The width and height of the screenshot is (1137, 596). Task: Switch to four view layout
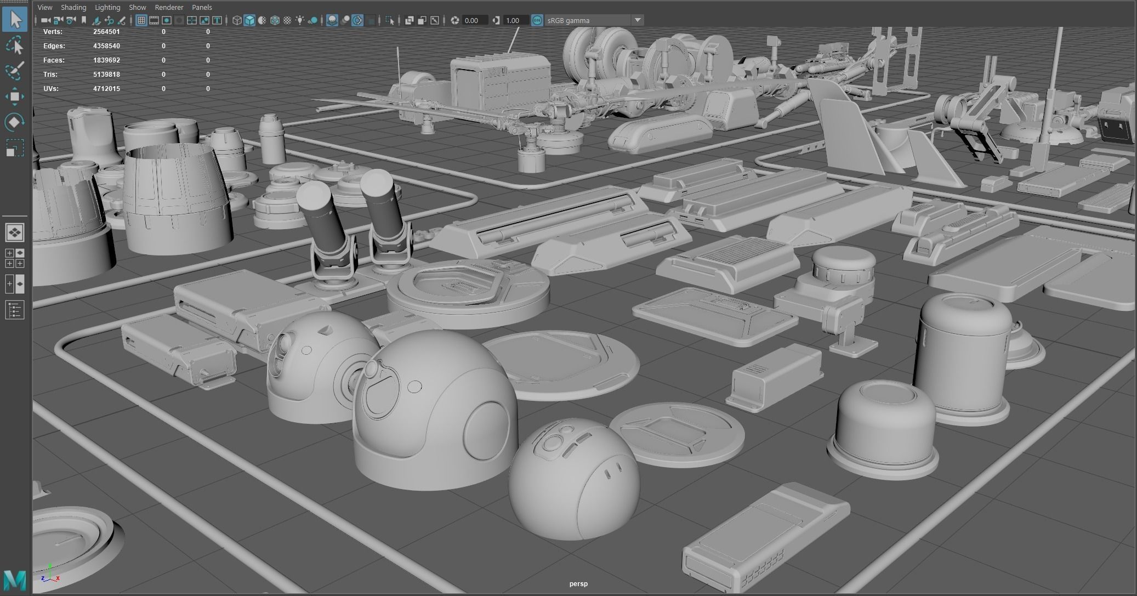point(15,258)
